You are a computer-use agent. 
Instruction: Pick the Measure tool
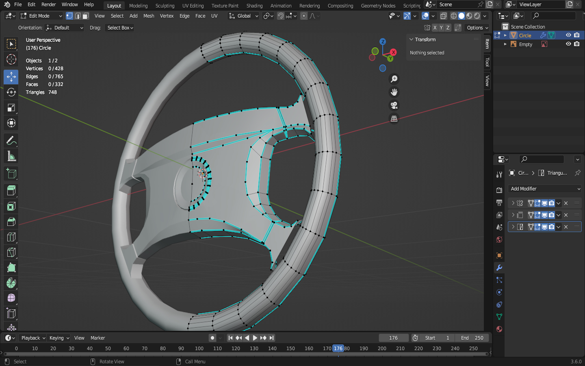11,157
